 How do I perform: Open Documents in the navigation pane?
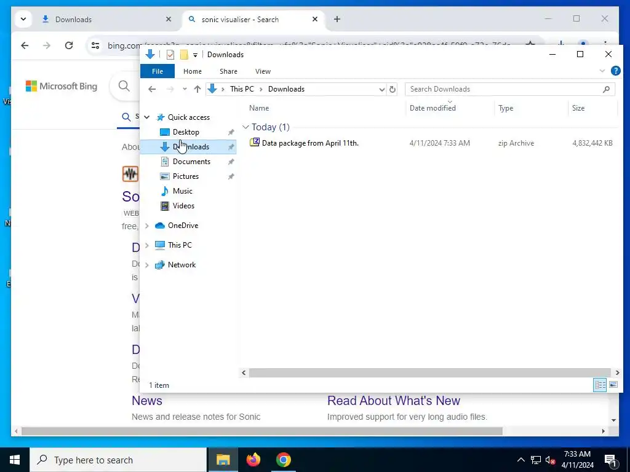click(191, 162)
